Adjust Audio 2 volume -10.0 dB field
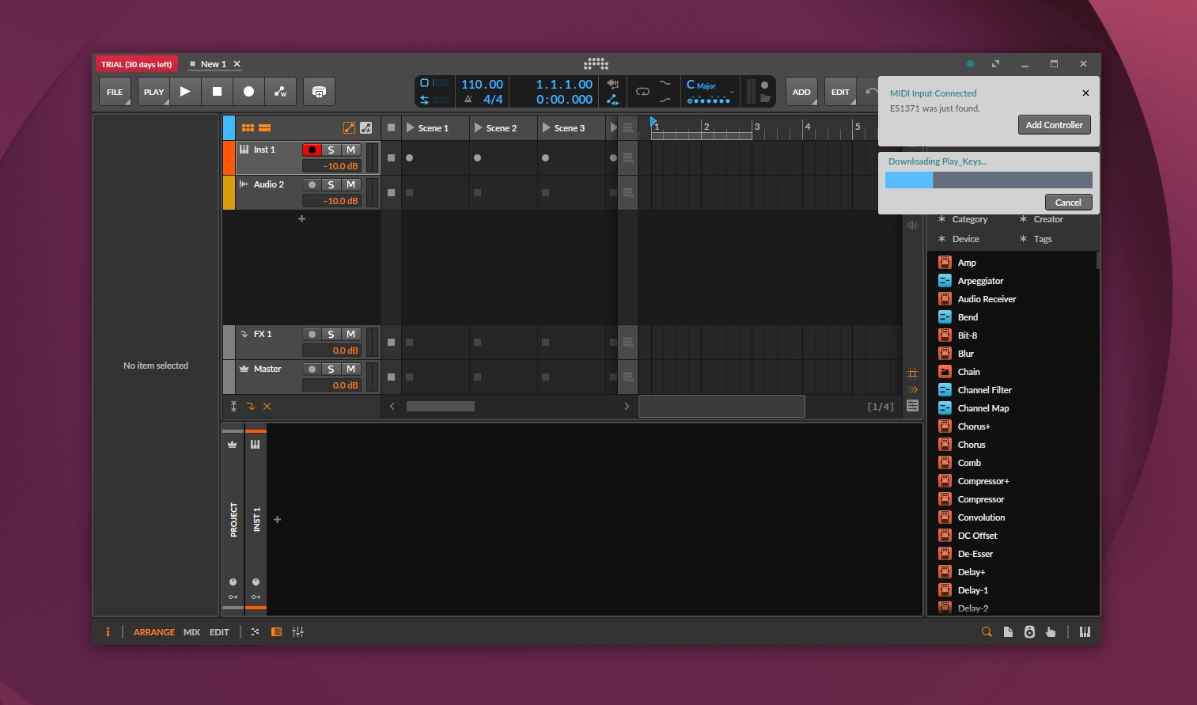The width and height of the screenshot is (1197, 705). tap(332, 201)
